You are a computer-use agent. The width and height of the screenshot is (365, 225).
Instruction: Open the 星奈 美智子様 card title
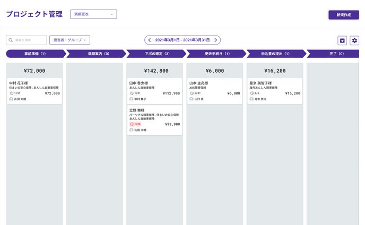coord(260,83)
